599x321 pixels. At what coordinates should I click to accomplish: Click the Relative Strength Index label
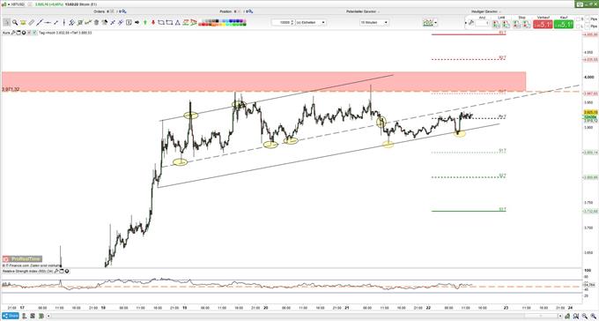pyautogui.click(x=27, y=272)
